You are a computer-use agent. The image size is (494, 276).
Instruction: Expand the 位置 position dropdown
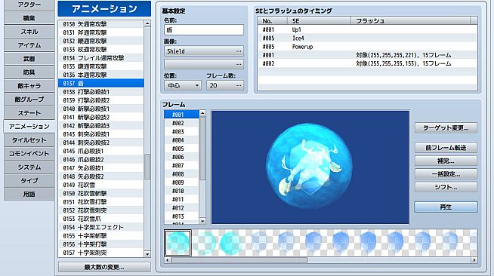(183, 85)
